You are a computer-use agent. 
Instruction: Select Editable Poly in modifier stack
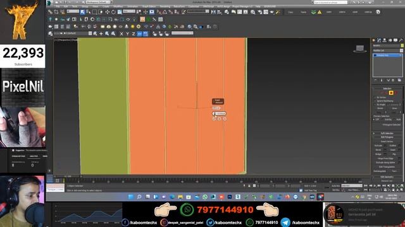(387, 55)
